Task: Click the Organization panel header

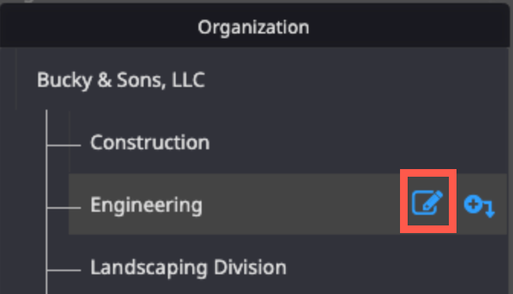Action: coord(255,26)
